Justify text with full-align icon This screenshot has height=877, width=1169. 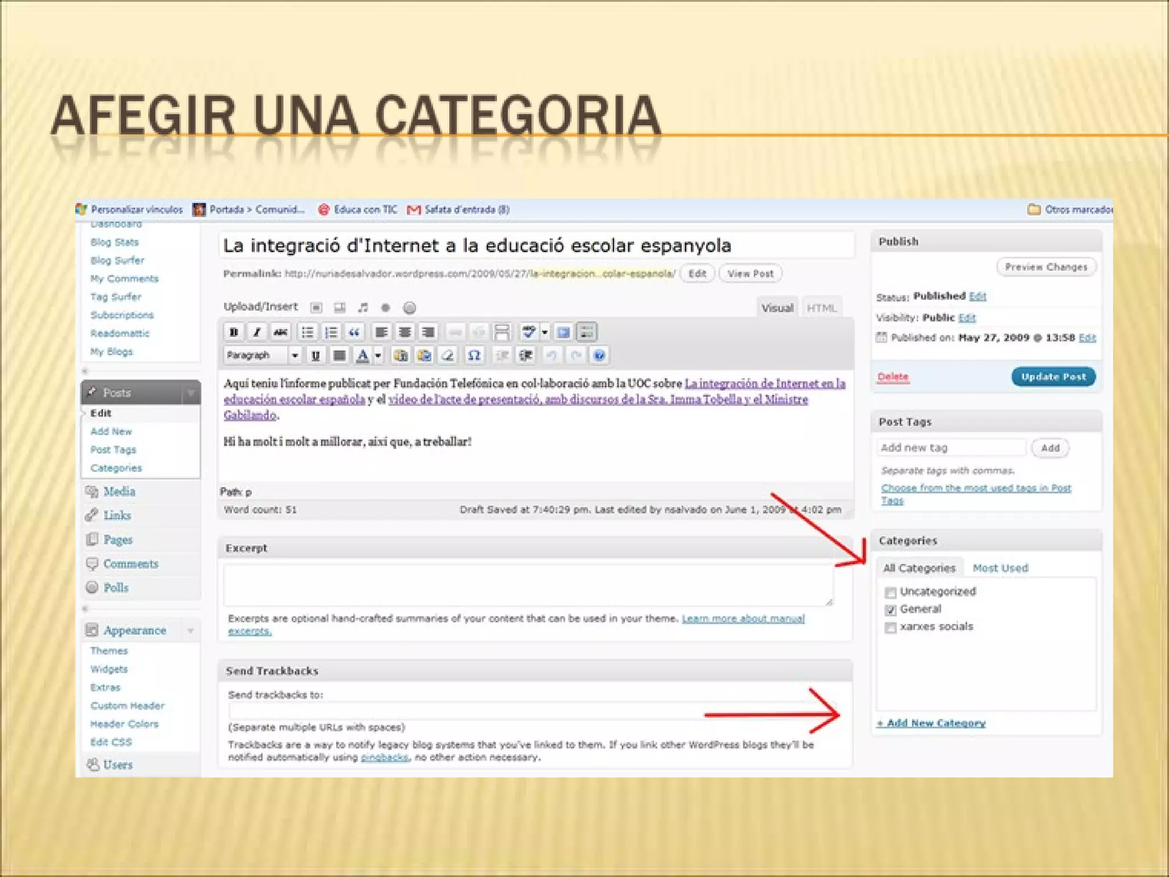[339, 356]
